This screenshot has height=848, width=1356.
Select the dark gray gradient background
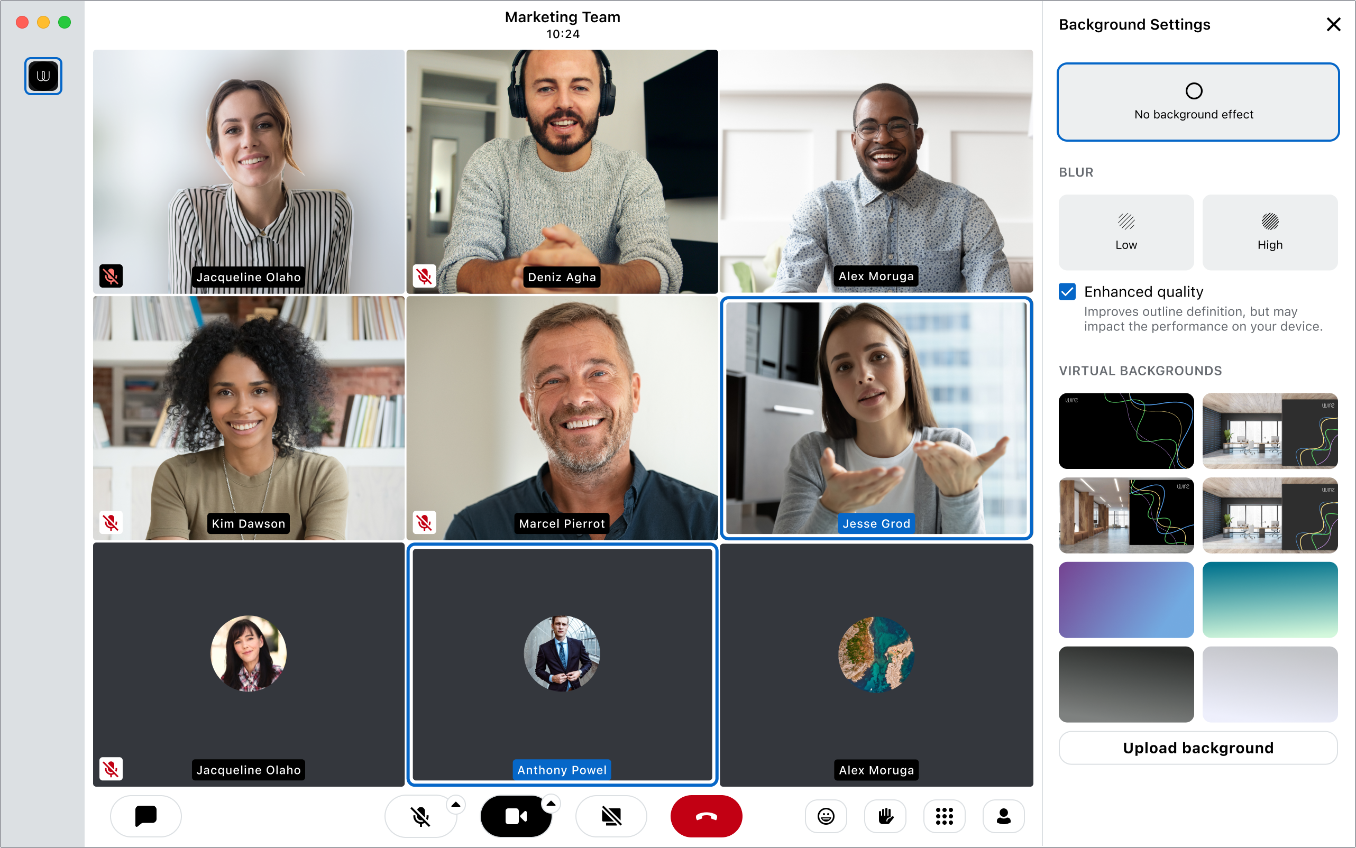(1126, 684)
